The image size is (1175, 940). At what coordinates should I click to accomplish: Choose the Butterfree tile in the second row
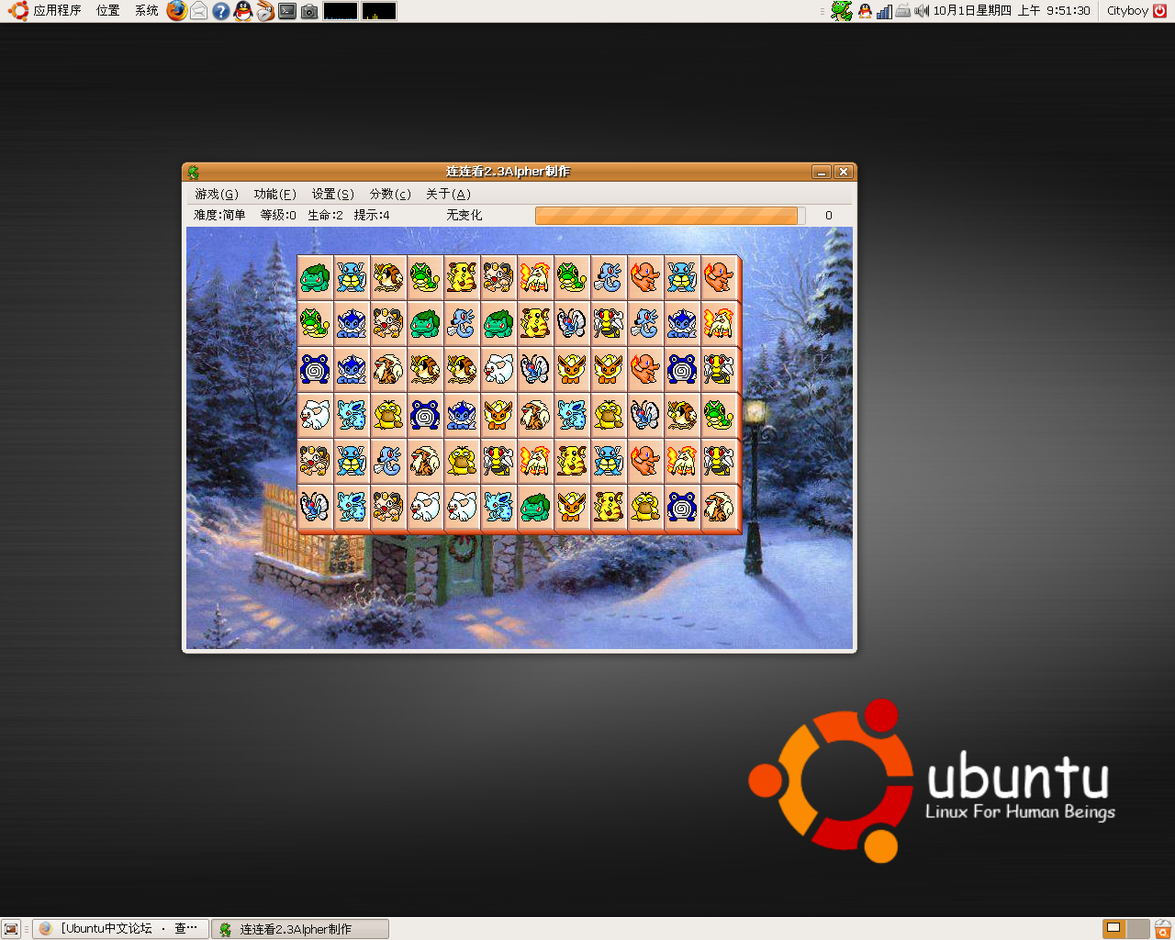pos(572,322)
